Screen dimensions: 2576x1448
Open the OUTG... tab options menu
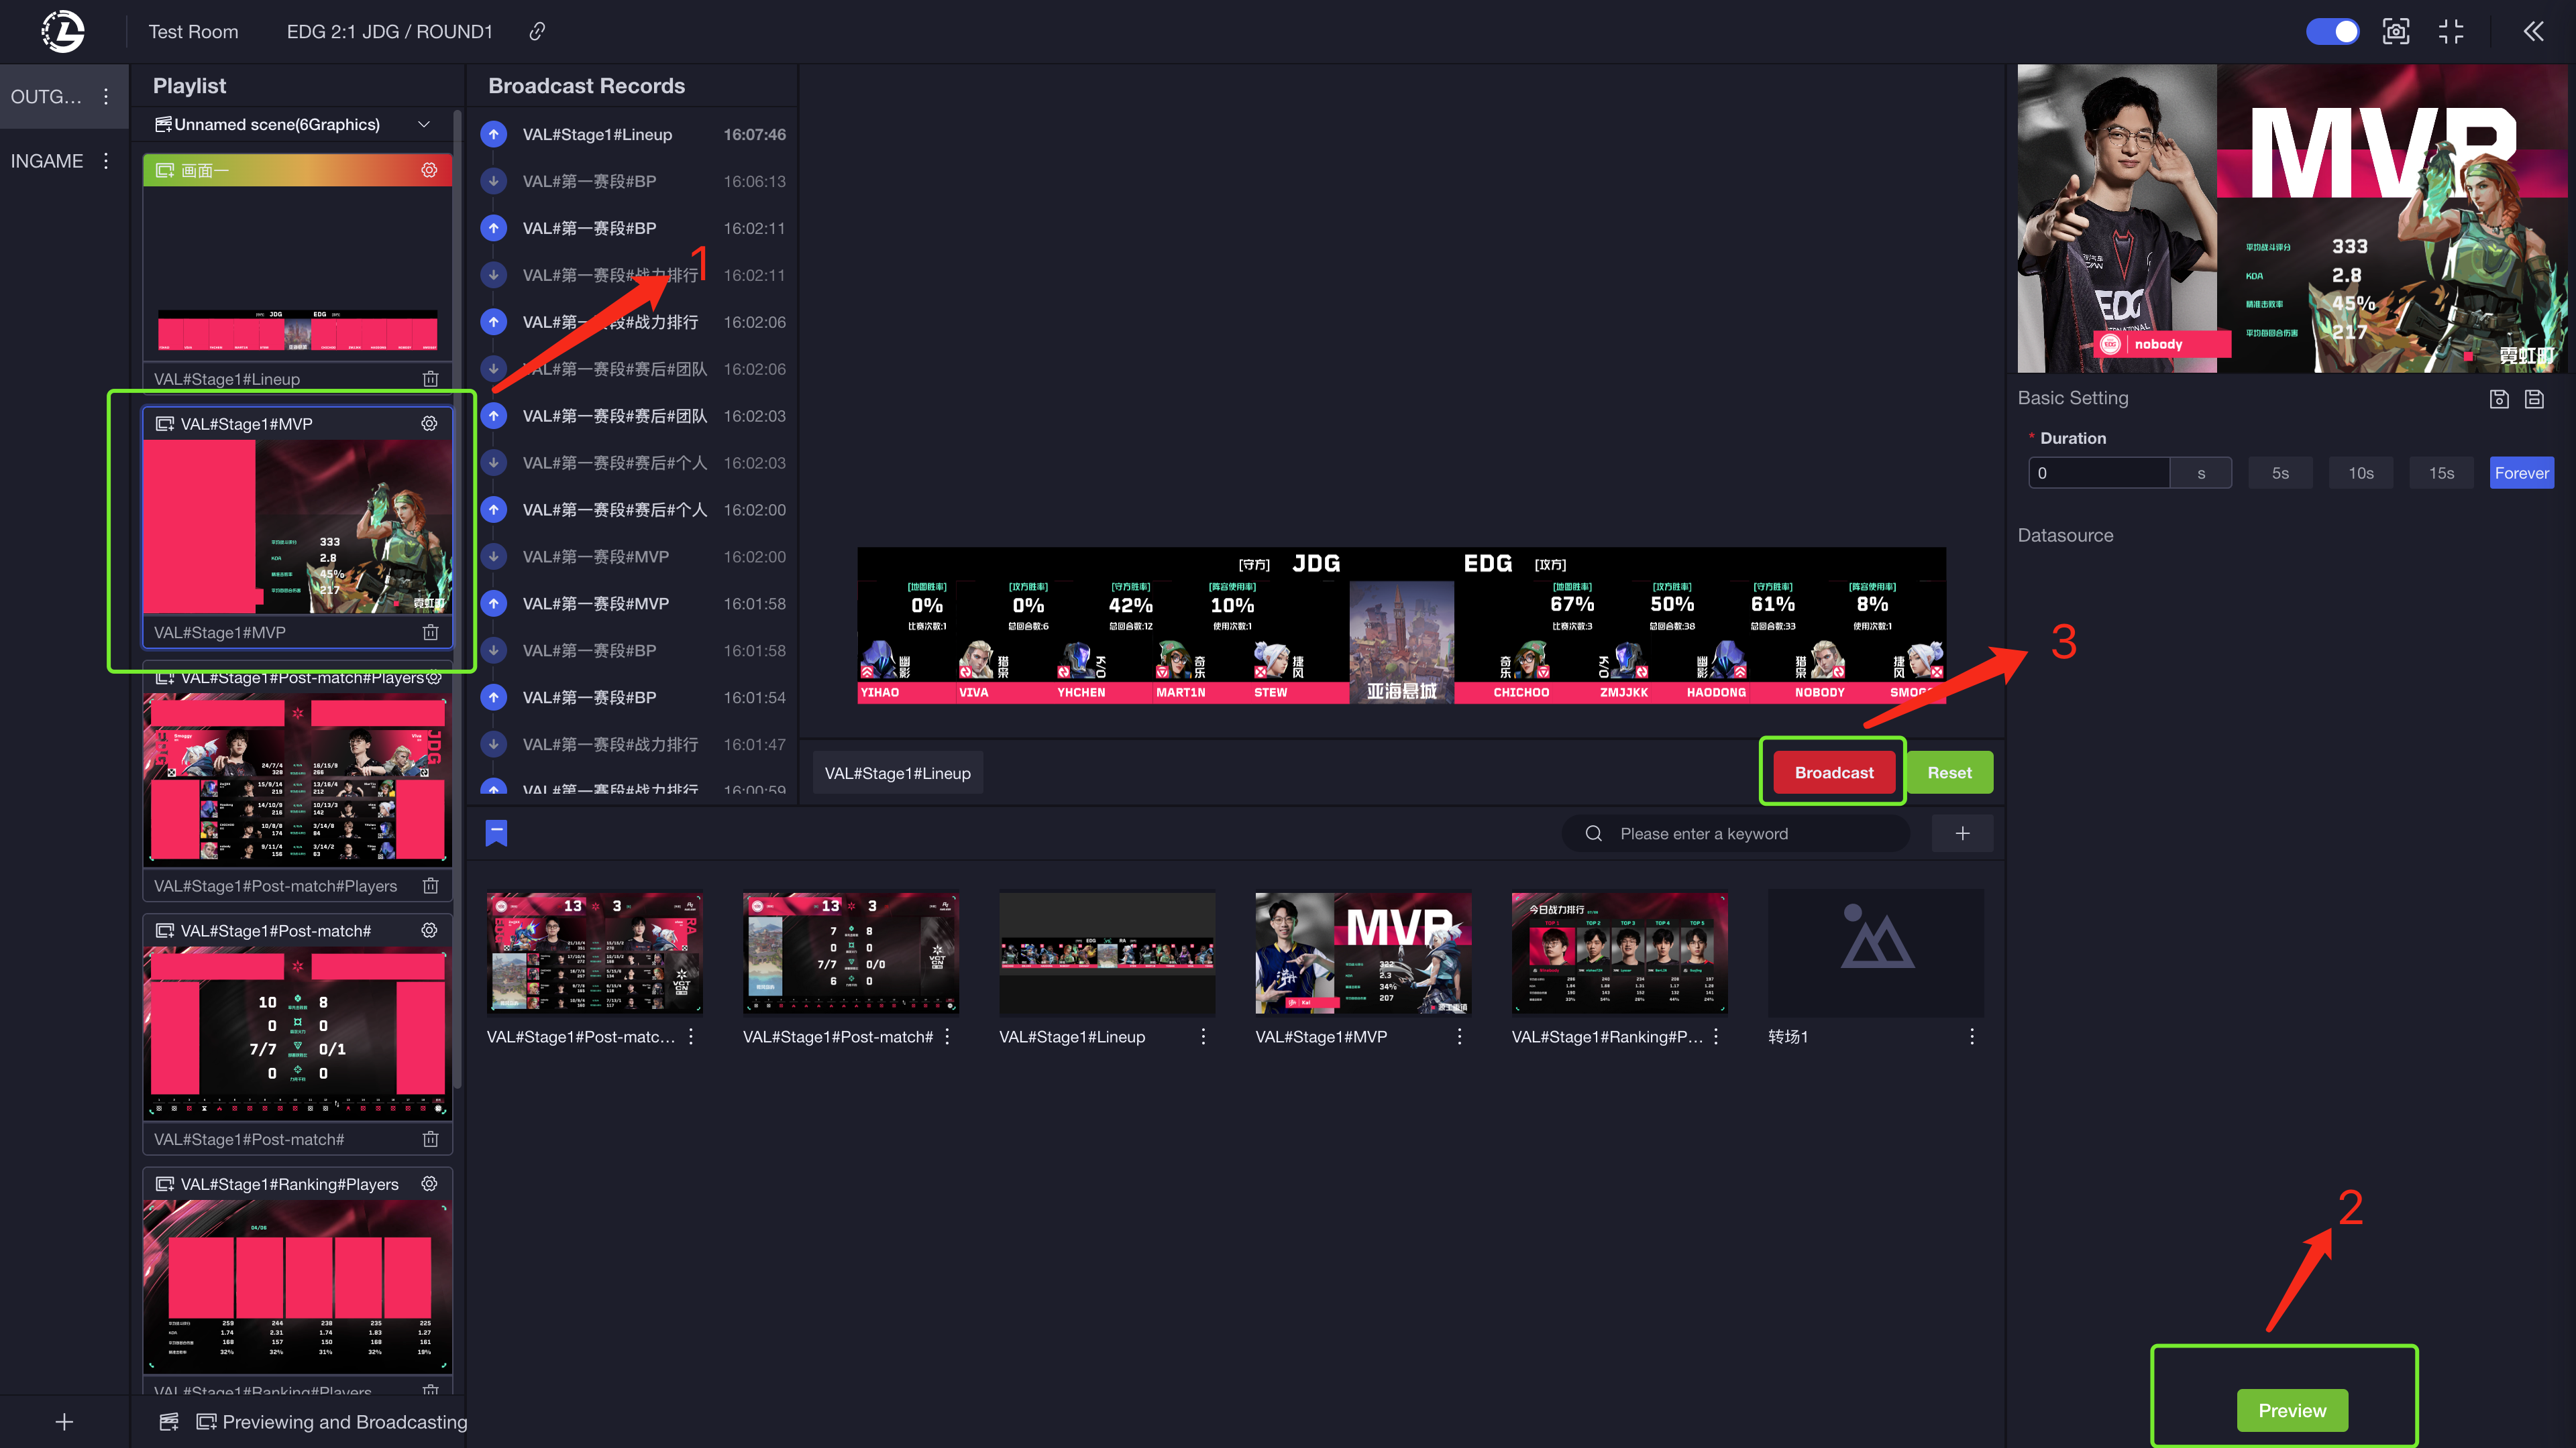(x=106, y=97)
